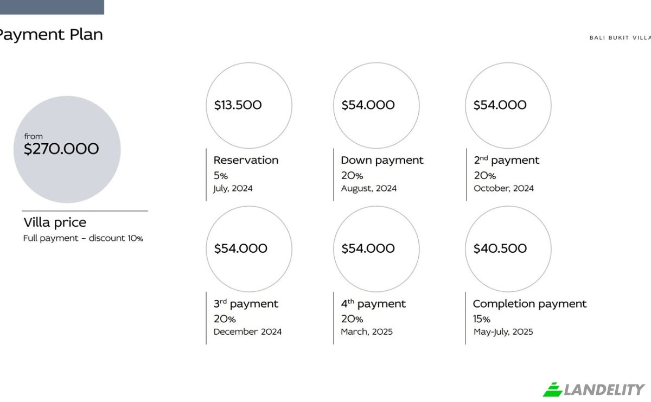Click the Villa price label
The height and width of the screenshot is (402, 651).
pyautogui.click(x=55, y=222)
